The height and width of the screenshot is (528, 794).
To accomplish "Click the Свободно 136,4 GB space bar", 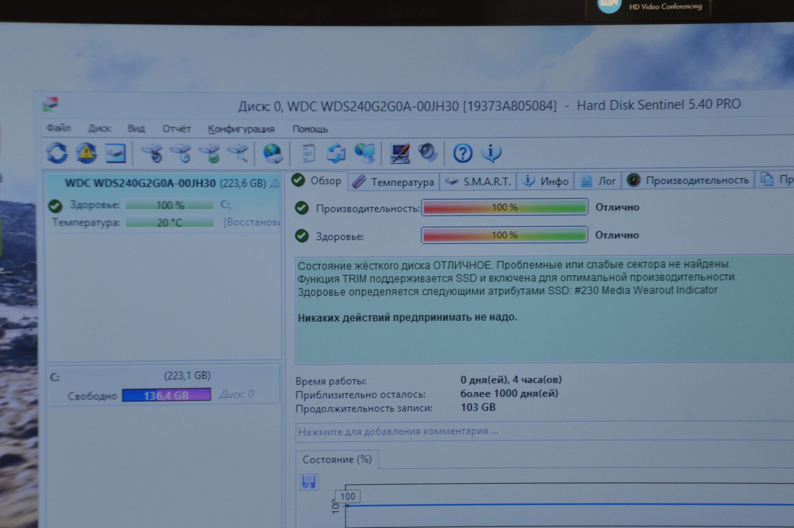I will [166, 395].
